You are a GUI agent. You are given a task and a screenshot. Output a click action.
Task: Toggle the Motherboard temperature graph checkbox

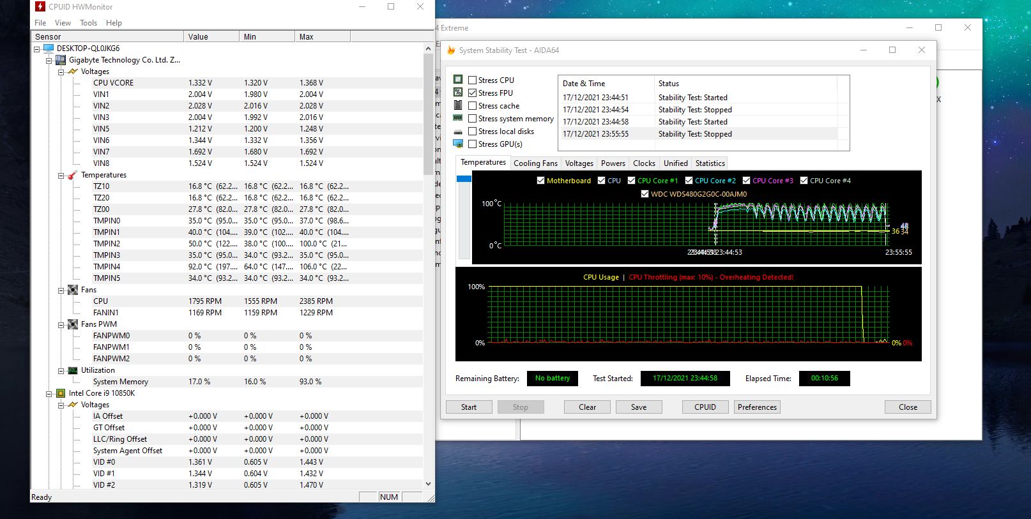[x=541, y=181]
